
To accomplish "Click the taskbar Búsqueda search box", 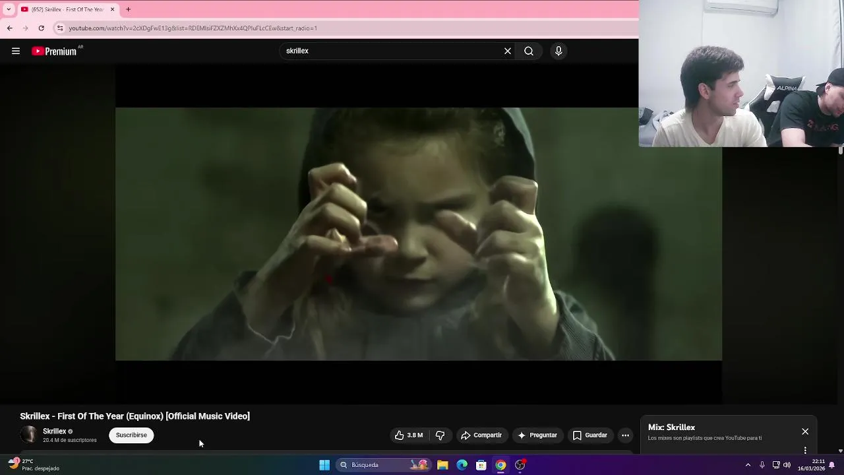I will 384,465.
